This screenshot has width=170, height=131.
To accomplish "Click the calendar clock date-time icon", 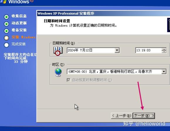I will [x=58, y=51].
